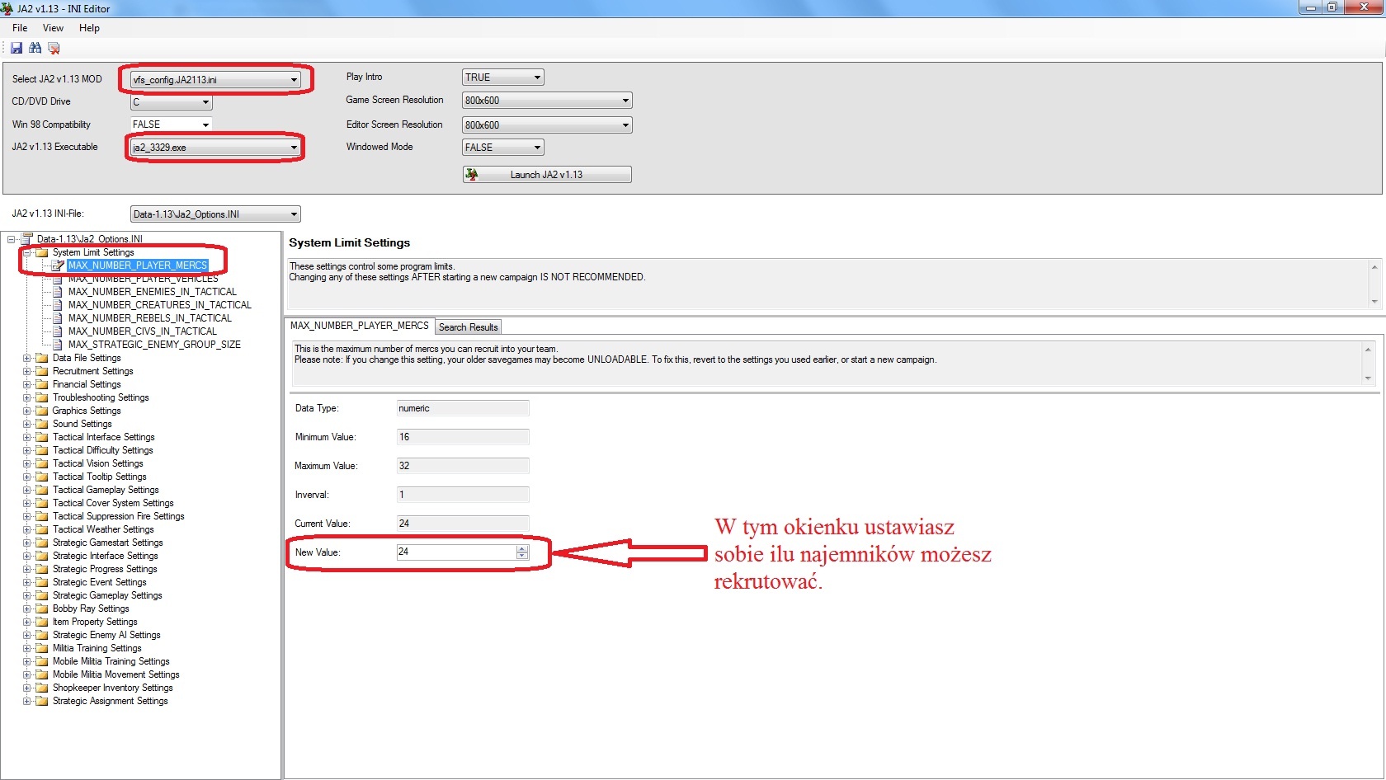Open the File menu
The image size is (1386, 780).
tap(20, 28)
